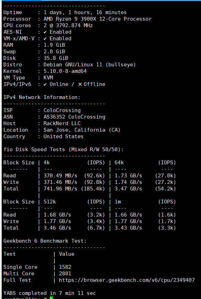This screenshot has height=299, width=201.
Task: Click the 5.10.0-8-amd64 kernel version
Action: coord(65,71)
